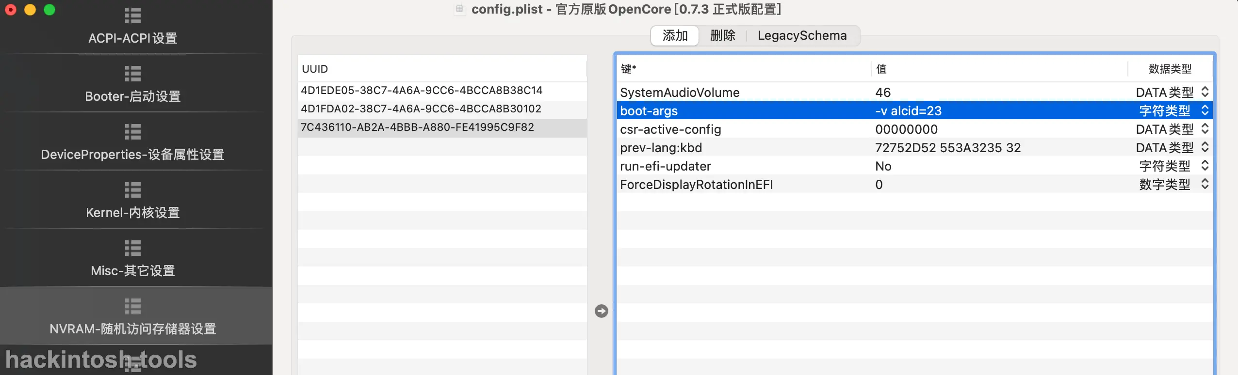Close the window with red button
The width and height of the screenshot is (1238, 375).
(x=11, y=10)
